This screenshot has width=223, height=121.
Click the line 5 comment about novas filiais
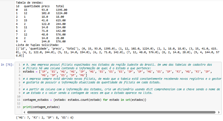point(122,79)
